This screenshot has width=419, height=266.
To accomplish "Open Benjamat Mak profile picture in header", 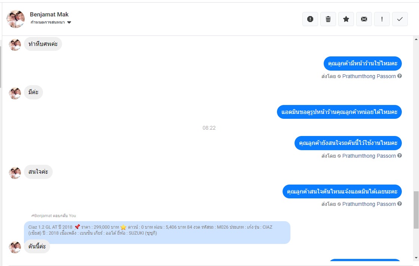I will click(16, 19).
